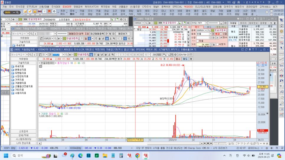Viewport: 285px width, 160px height.
Task: Click 조건검색 button in main toolbar
Action: point(114,12)
